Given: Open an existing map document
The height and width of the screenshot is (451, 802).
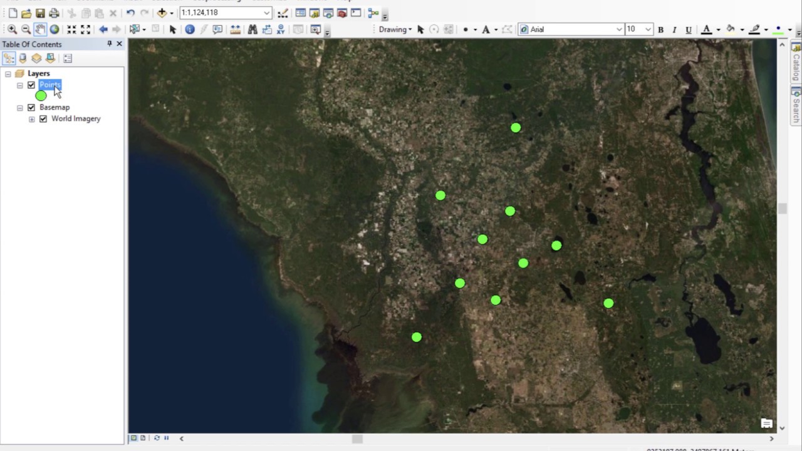Looking at the screenshot, I should [x=26, y=13].
